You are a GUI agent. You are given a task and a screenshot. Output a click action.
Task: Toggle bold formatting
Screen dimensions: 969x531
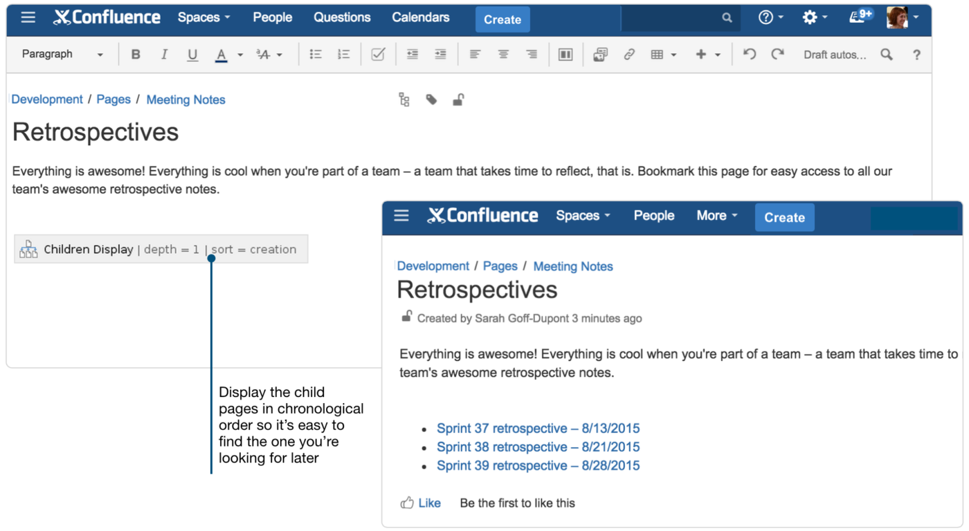pos(136,54)
